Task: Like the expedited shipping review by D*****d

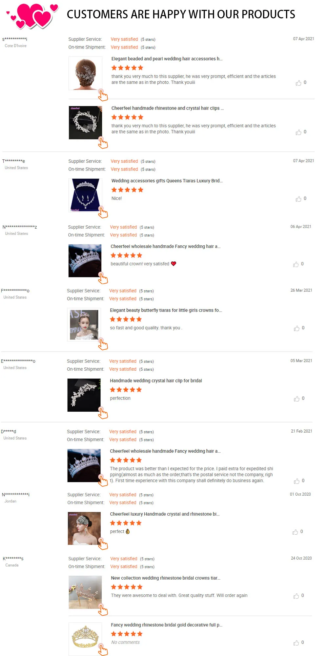Action: coord(297,481)
